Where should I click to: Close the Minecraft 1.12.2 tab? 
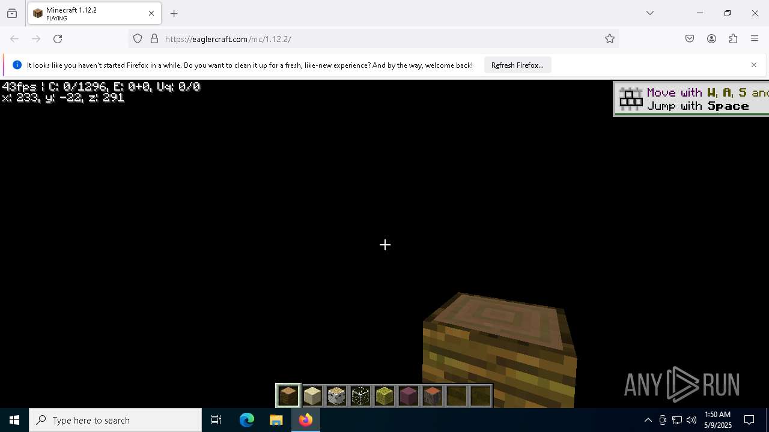click(x=151, y=13)
